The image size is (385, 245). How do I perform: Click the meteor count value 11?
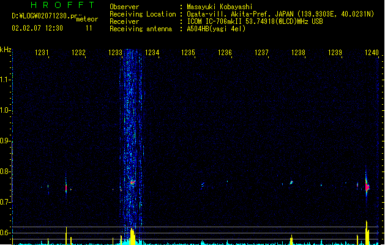[89, 28]
